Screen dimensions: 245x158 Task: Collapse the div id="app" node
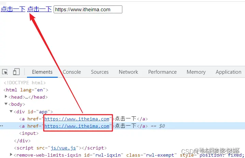pos(11,111)
